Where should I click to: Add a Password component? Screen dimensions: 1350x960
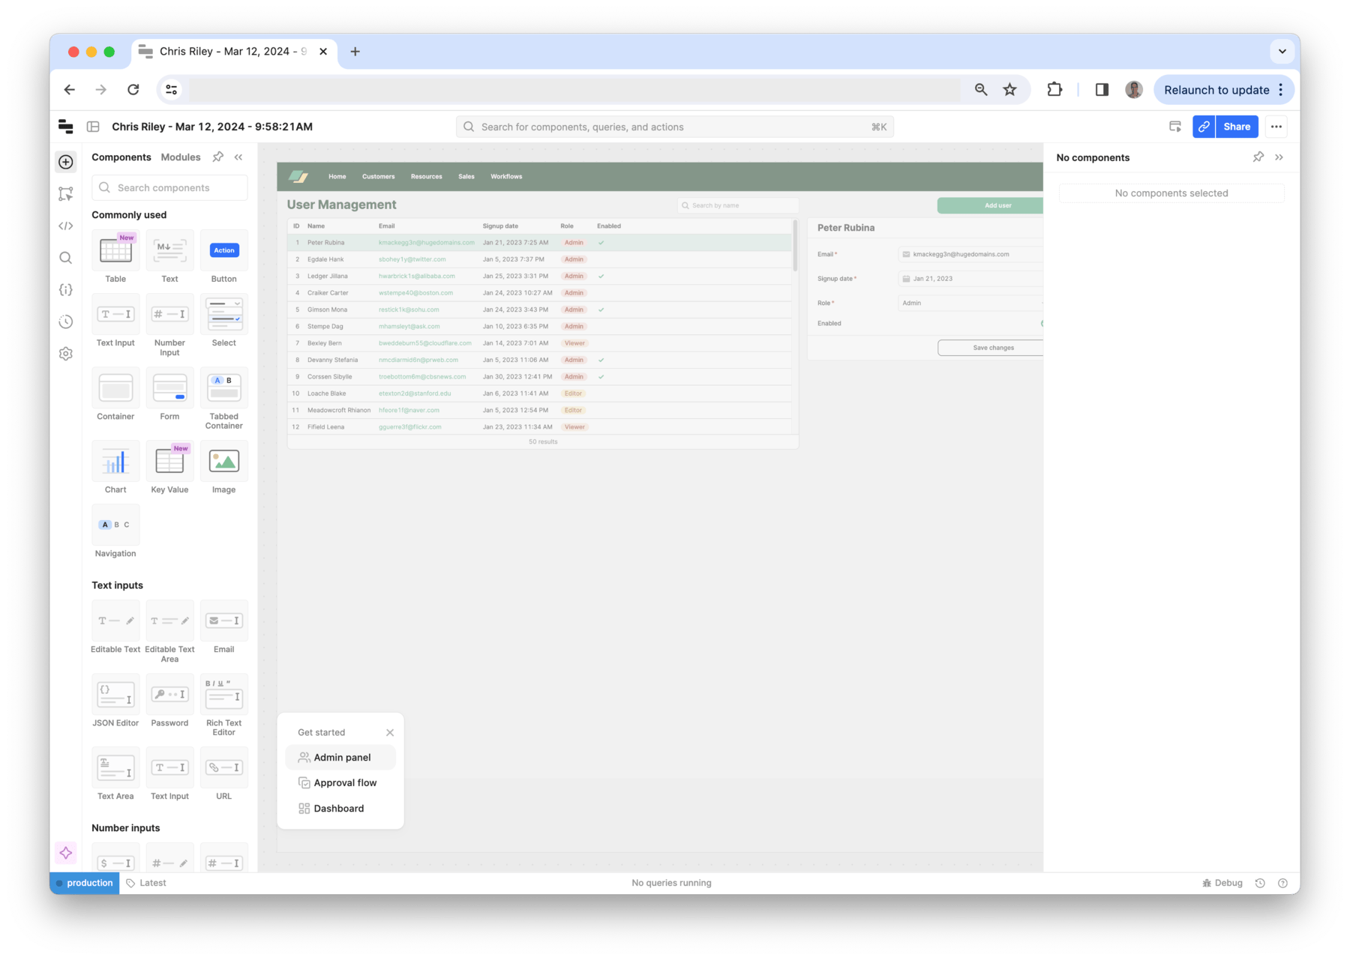pos(169,701)
